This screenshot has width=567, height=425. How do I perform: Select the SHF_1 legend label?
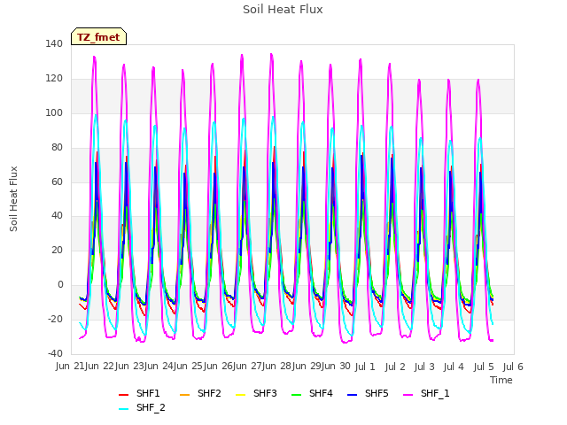tap(435, 393)
